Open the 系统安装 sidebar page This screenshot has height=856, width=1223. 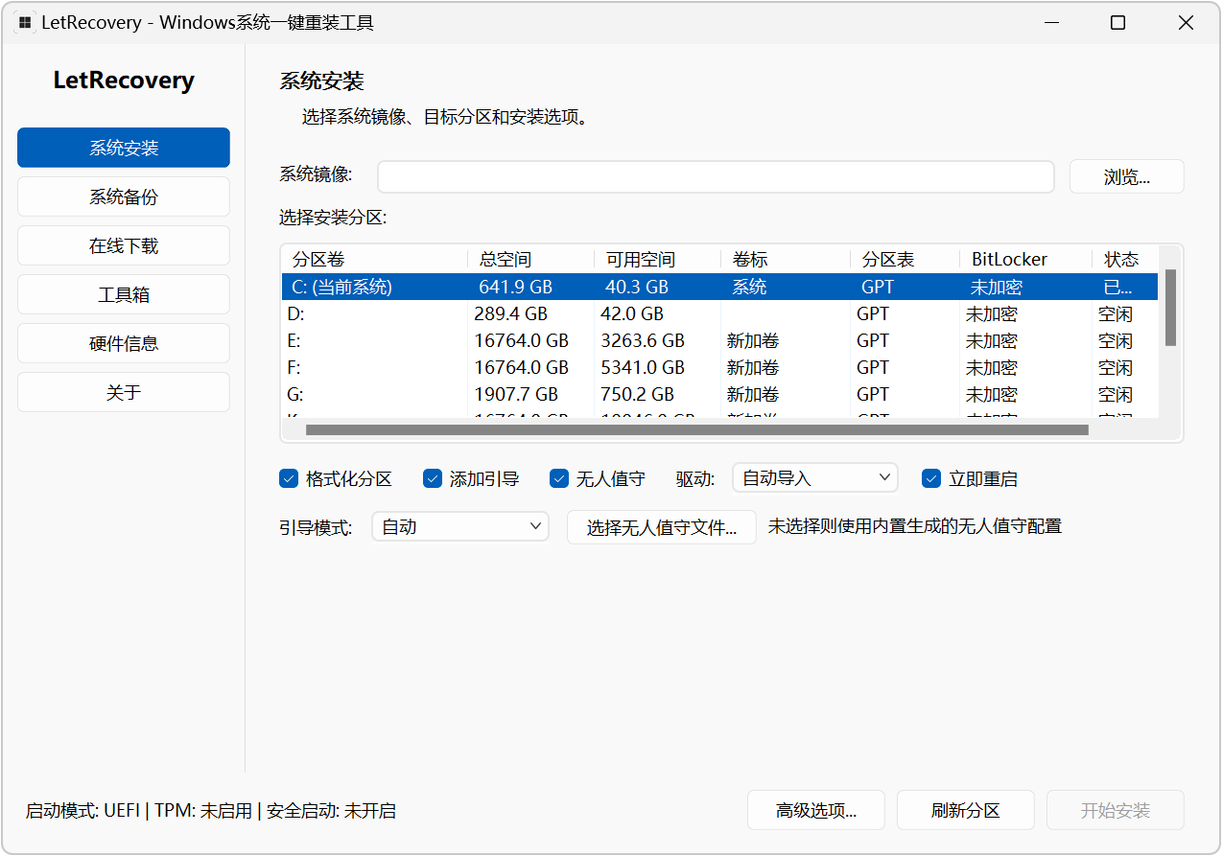click(124, 148)
